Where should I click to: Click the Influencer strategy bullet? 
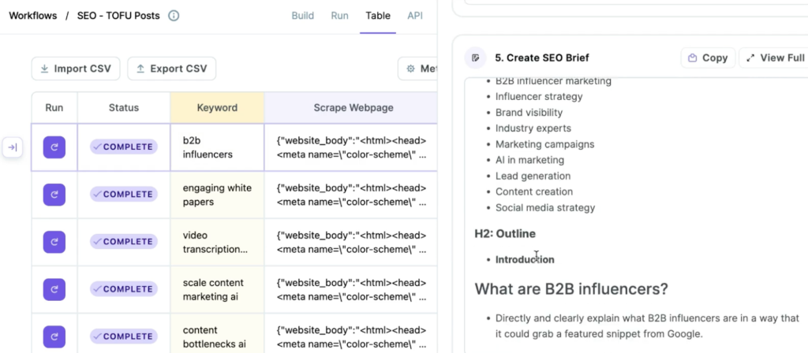(539, 96)
